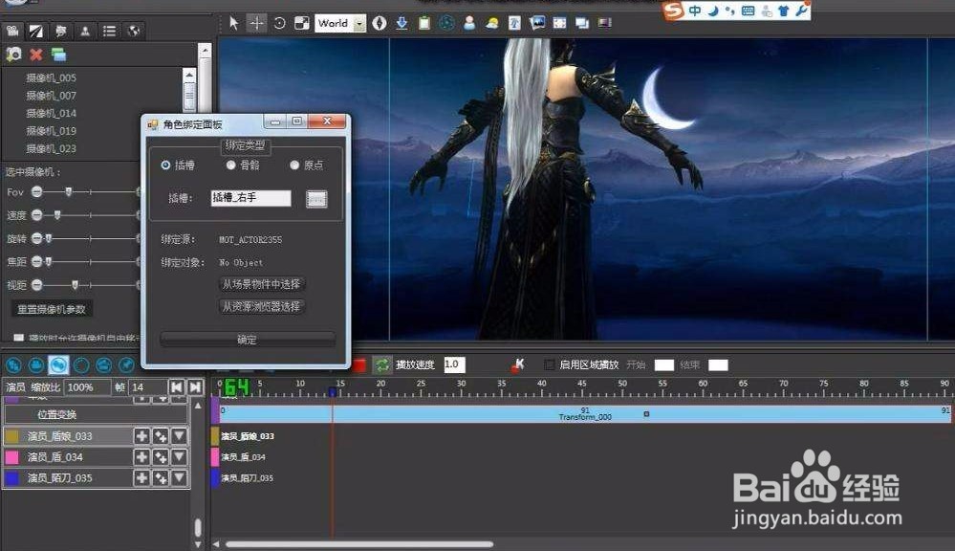The height and width of the screenshot is (551, 955).
Task: Click the teal circular globe icon
Action: (x=447, y=23)
